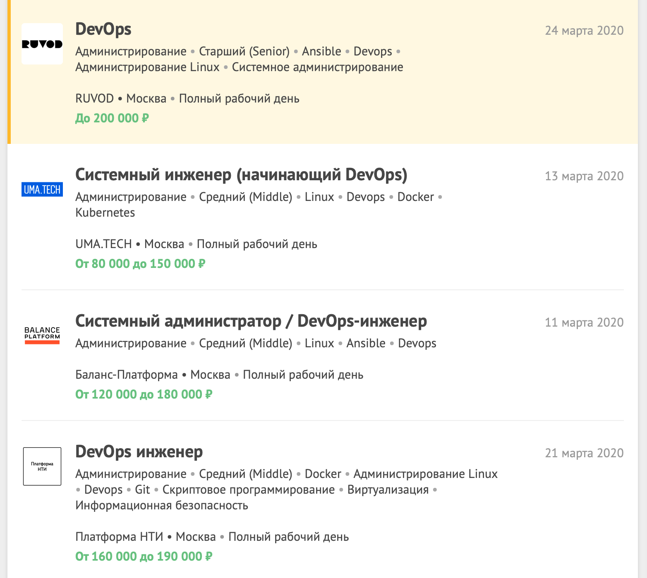
Task: Open the DevOps vacancy title at RUVOD
Action: [103, 29]
